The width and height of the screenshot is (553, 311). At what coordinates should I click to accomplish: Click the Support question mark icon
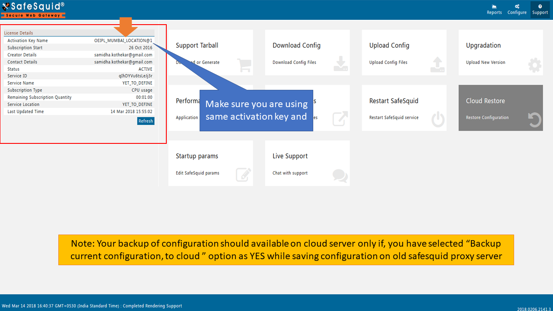coord(540,6)
